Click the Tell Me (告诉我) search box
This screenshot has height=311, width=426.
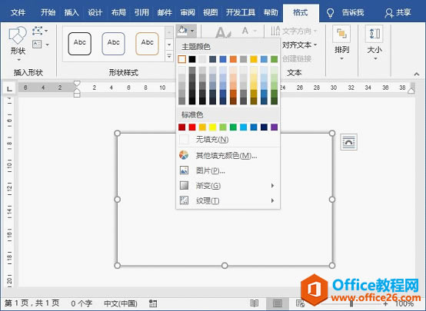[345, 12]
